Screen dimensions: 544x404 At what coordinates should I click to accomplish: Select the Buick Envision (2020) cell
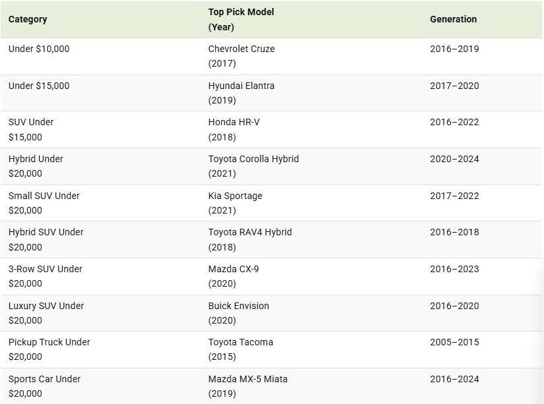pyautogui.click(x=238, y=313)
